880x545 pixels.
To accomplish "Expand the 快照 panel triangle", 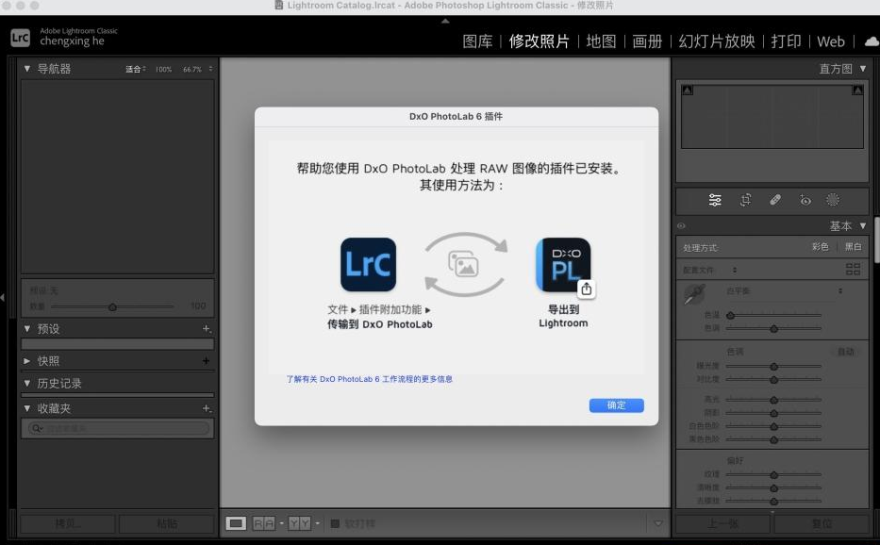I will (27, 361).
